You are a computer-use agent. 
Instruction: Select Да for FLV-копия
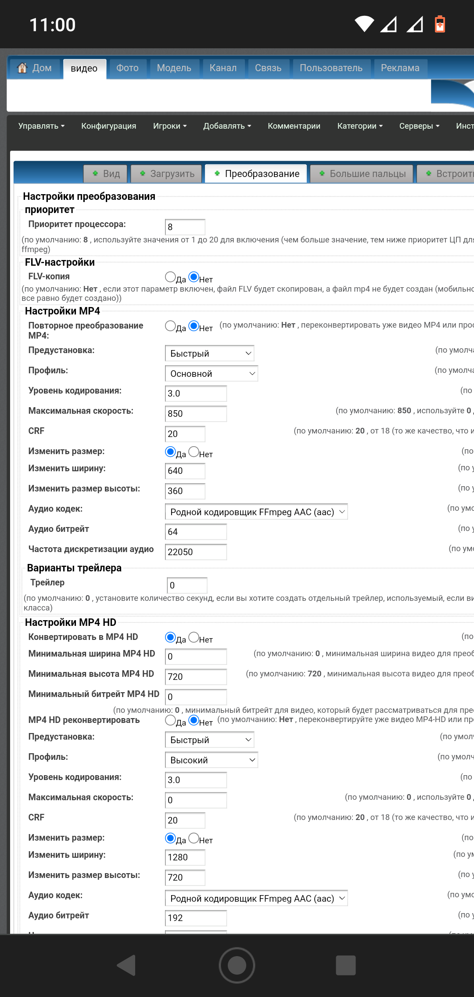point(170,277)
